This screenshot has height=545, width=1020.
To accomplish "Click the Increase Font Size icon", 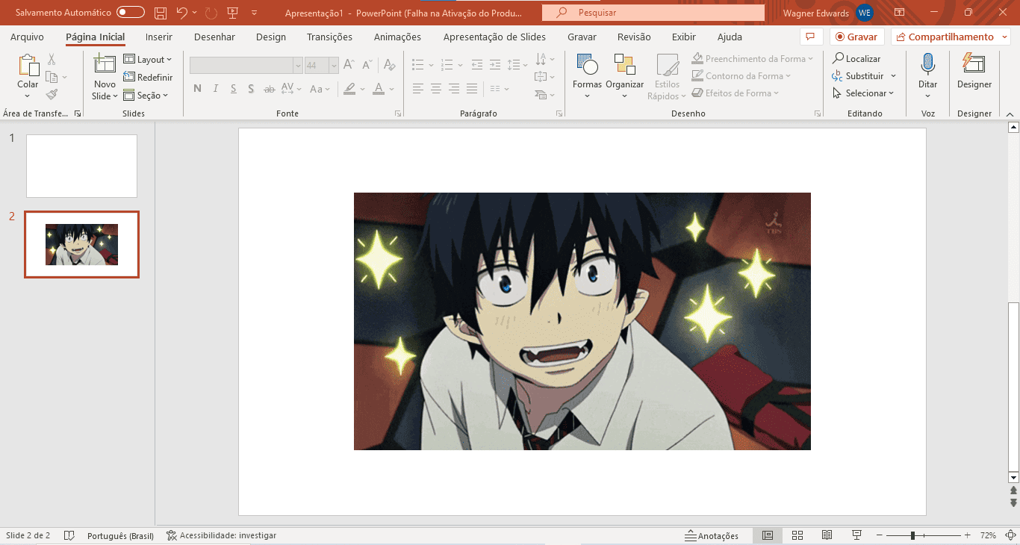I will pyautogui.click(x=349, y=66).
